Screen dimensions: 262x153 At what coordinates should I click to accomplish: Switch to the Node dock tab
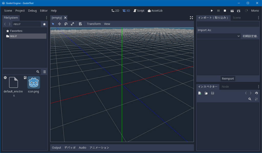click(x=225, y=87)
